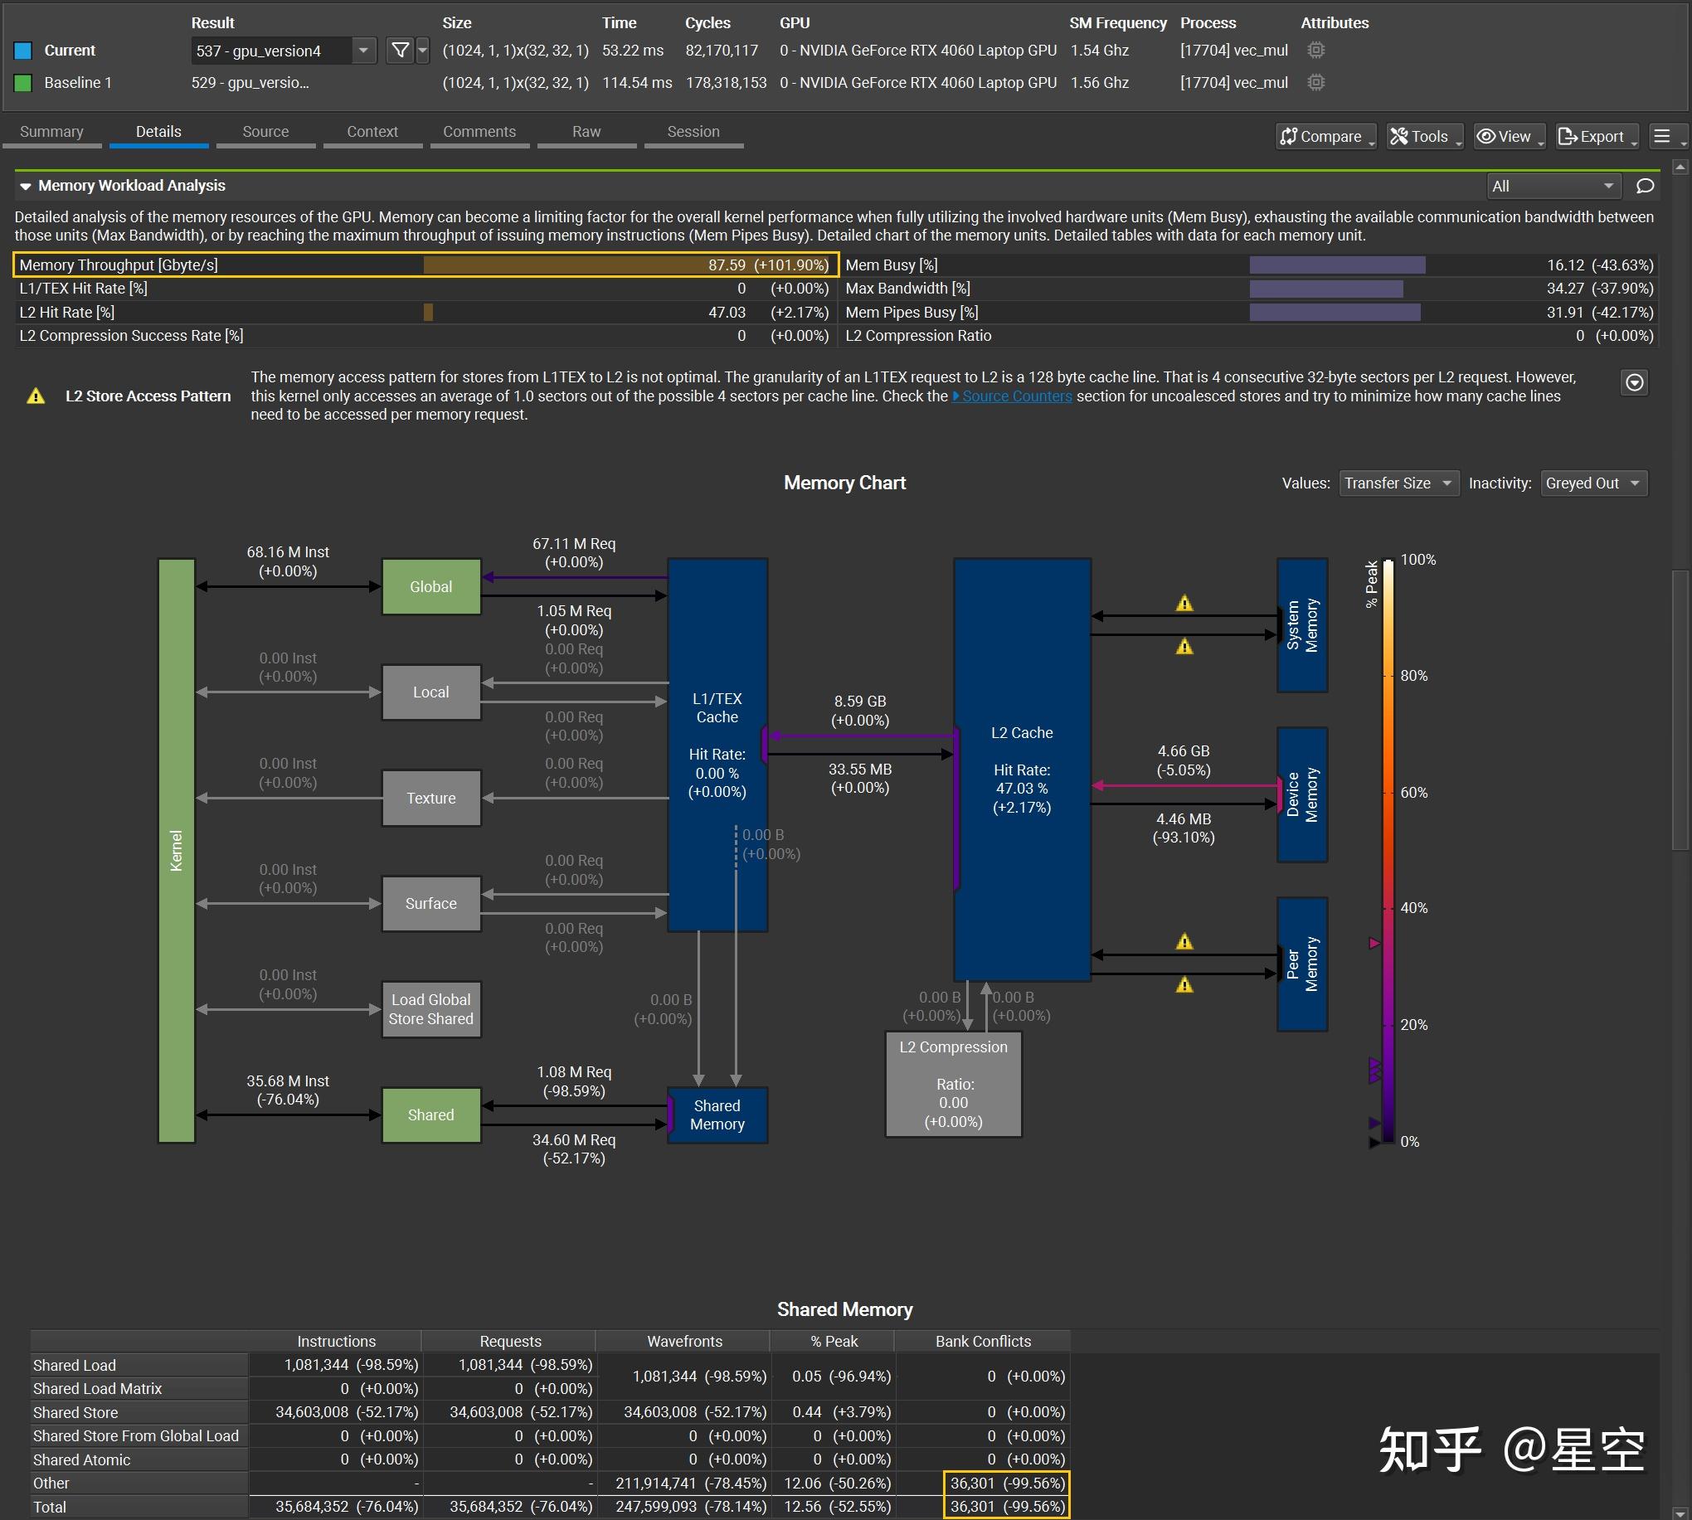Collapse the Memory Workload Analysis section

tap(26, 187)
